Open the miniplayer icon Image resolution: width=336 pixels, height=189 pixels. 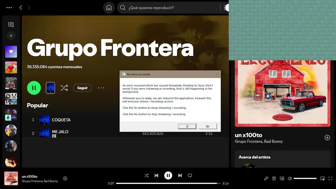(323, 178)
